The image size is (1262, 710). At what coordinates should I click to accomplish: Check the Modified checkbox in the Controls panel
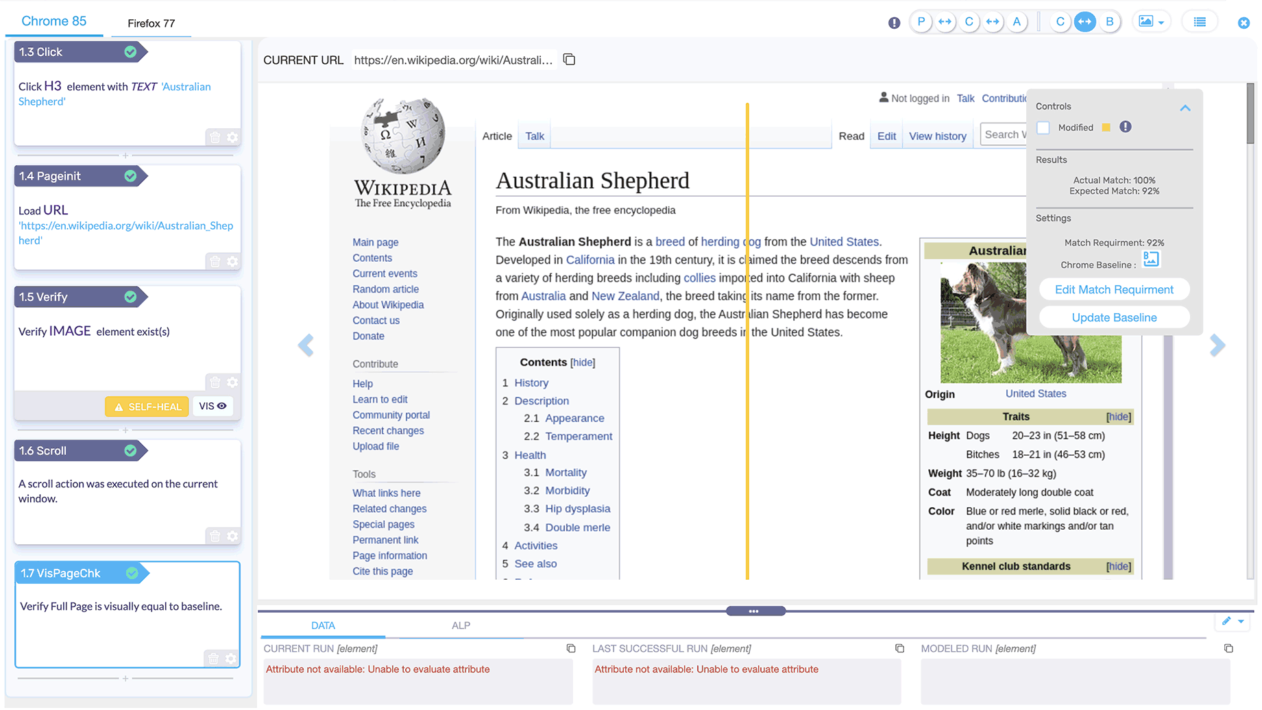[x=1043, y=127]
